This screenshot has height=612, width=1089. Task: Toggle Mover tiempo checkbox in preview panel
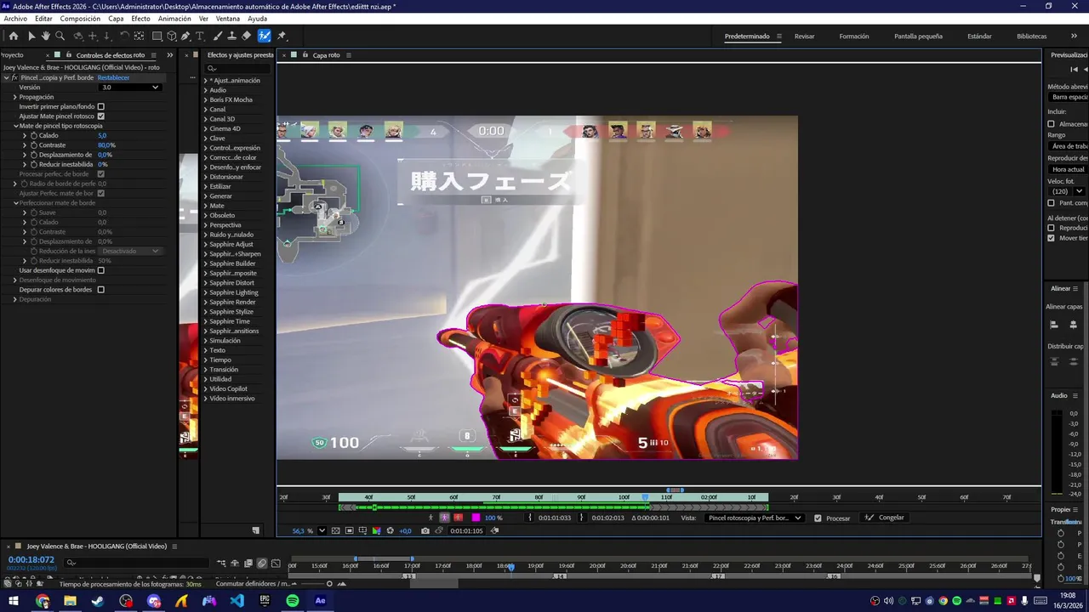tap(1051, 238)
